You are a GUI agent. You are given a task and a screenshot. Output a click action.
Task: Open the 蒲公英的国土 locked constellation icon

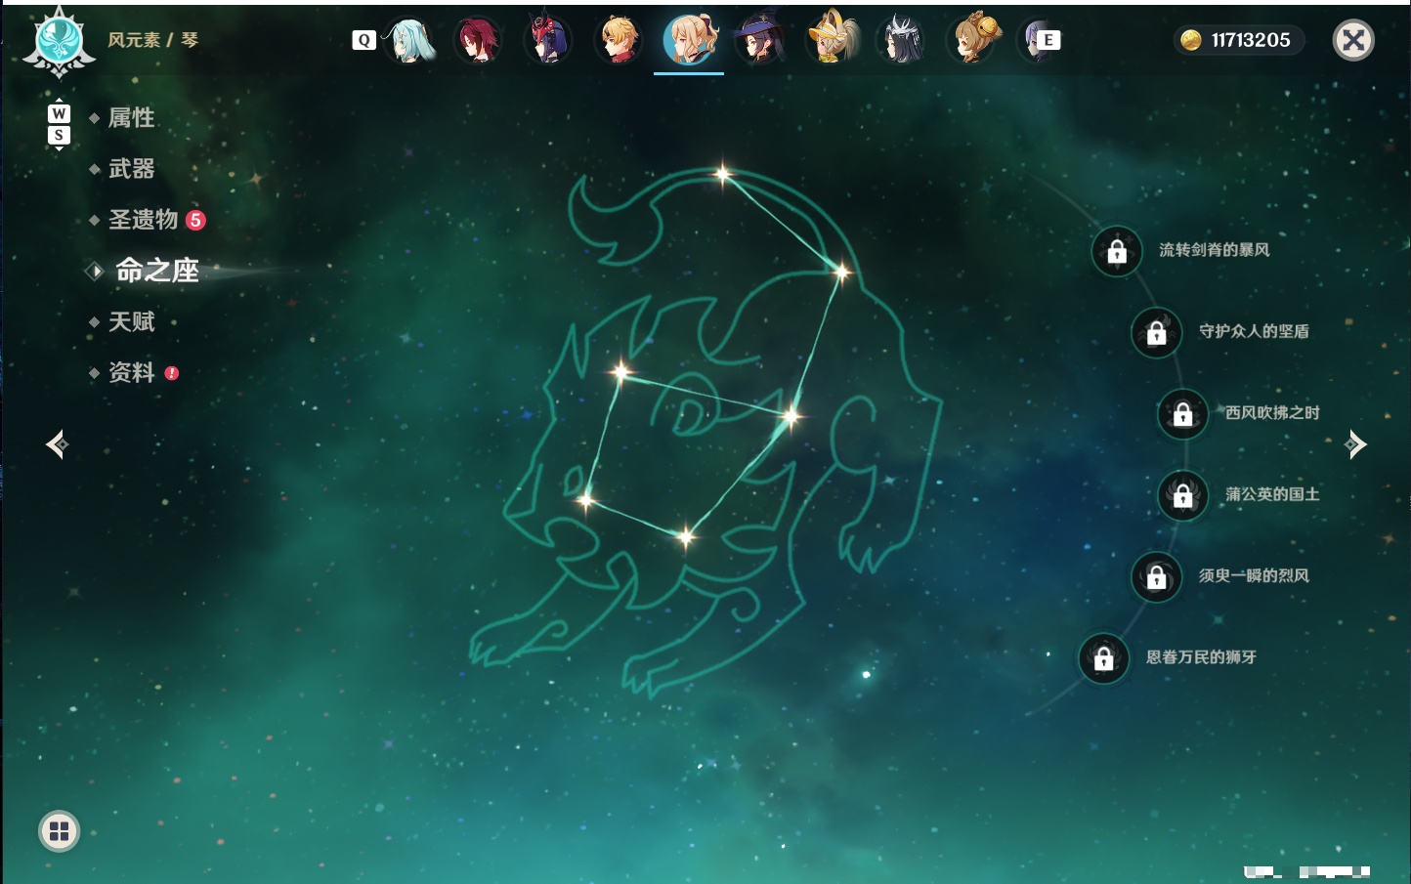tap(1183, 495)
